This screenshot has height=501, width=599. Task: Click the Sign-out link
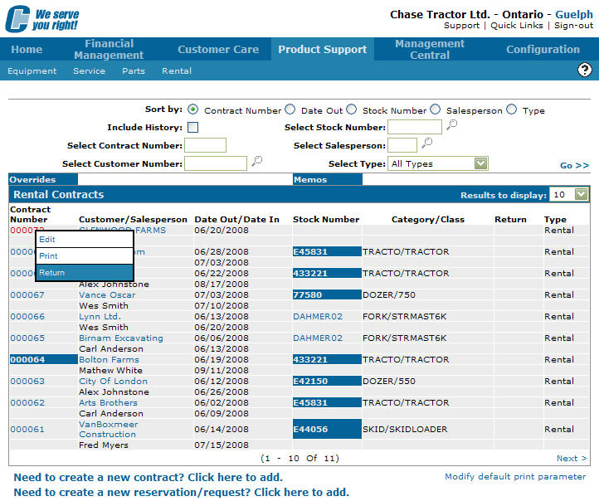tap(573, 26)
